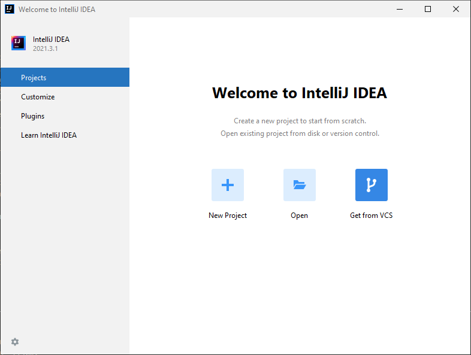The height and width of the screenshot is (355, 471).
Task: Minimize the Welcome window
Action: click(x=400, y=9)
